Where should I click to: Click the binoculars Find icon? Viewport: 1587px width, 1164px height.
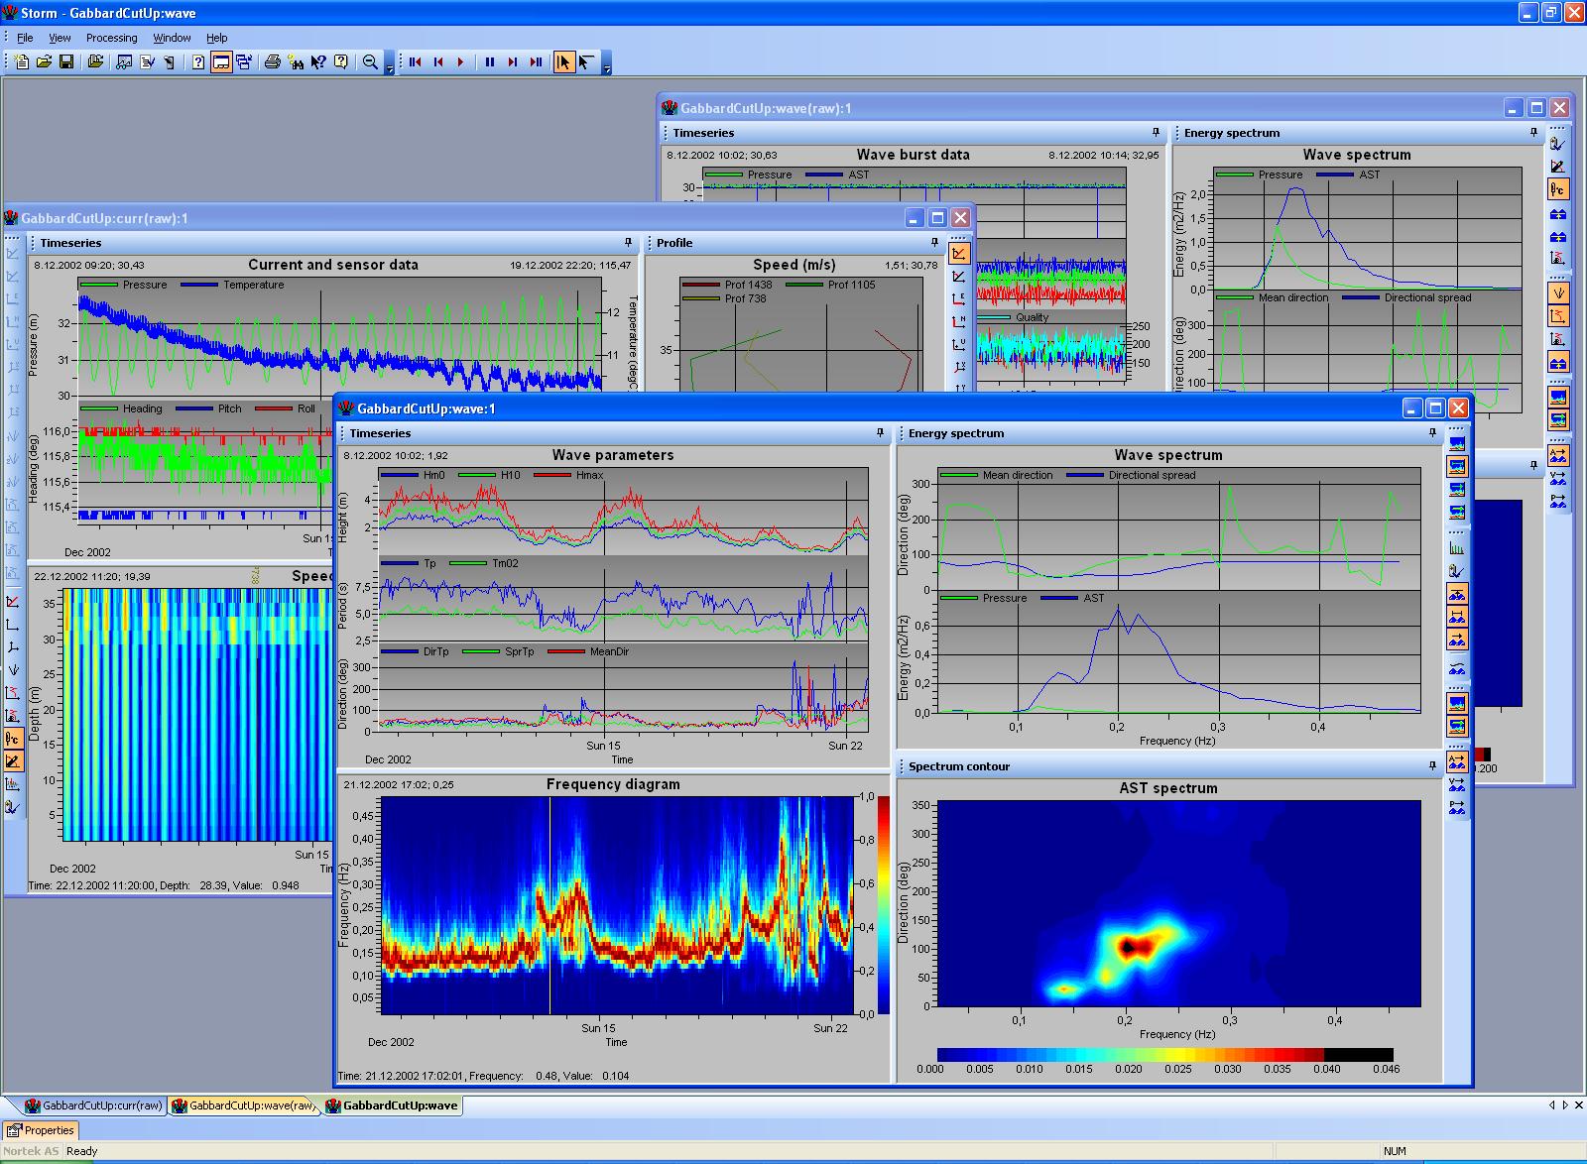click(x=296, y=62)
